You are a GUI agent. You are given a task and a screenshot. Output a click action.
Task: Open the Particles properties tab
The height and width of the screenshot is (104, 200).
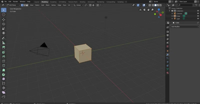click(167, 58)
